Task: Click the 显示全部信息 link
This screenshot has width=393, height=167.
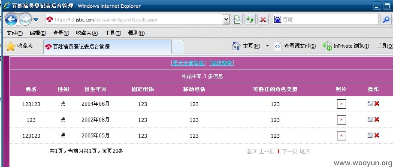Action: pos(188,63)
